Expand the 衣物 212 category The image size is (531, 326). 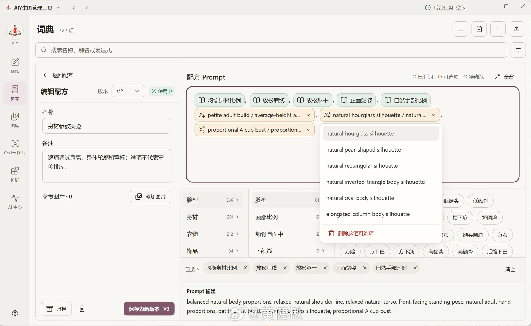pyautogui.click(x=213, y=234)
